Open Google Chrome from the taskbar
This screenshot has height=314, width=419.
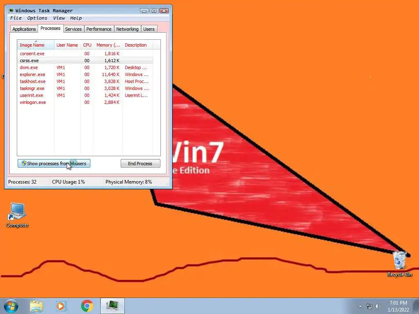pyautogui.click(x=87, y=306)
